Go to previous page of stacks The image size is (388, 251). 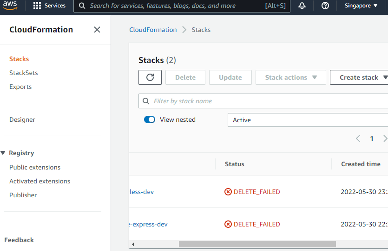click(358, 138)
